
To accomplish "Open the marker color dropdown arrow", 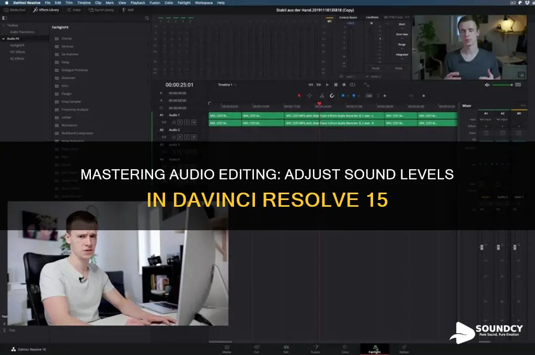I will pyautogui.click(x=358, y=96).
